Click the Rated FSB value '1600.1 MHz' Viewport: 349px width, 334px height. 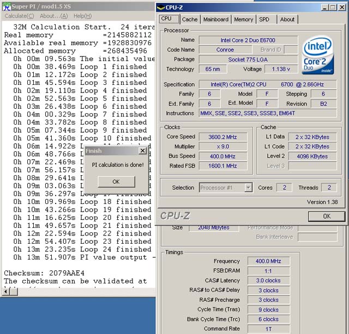pyautogui.click(x=223, y=166)
